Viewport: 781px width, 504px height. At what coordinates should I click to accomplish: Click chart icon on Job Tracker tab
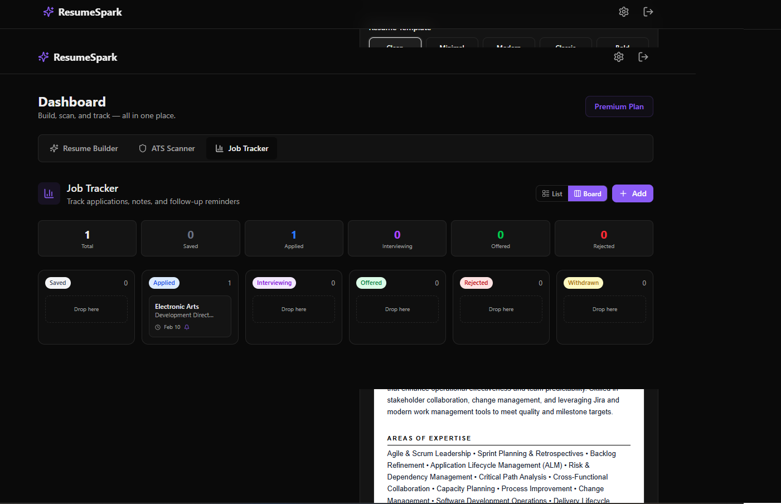220,148
